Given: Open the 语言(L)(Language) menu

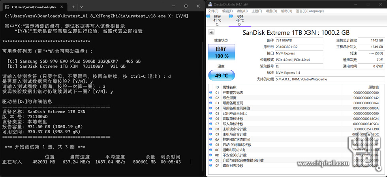Looking at the screenshot, I should point(310,11).
